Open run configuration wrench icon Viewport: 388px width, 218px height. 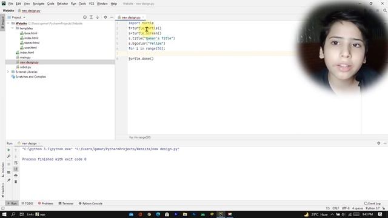coord(8,156)
